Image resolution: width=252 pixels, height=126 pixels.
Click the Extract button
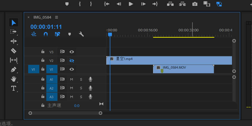pos(182,4)
